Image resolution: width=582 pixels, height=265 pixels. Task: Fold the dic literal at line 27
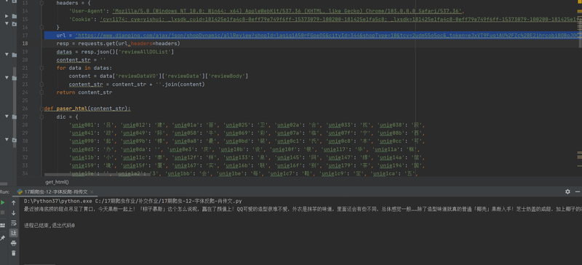41,116
